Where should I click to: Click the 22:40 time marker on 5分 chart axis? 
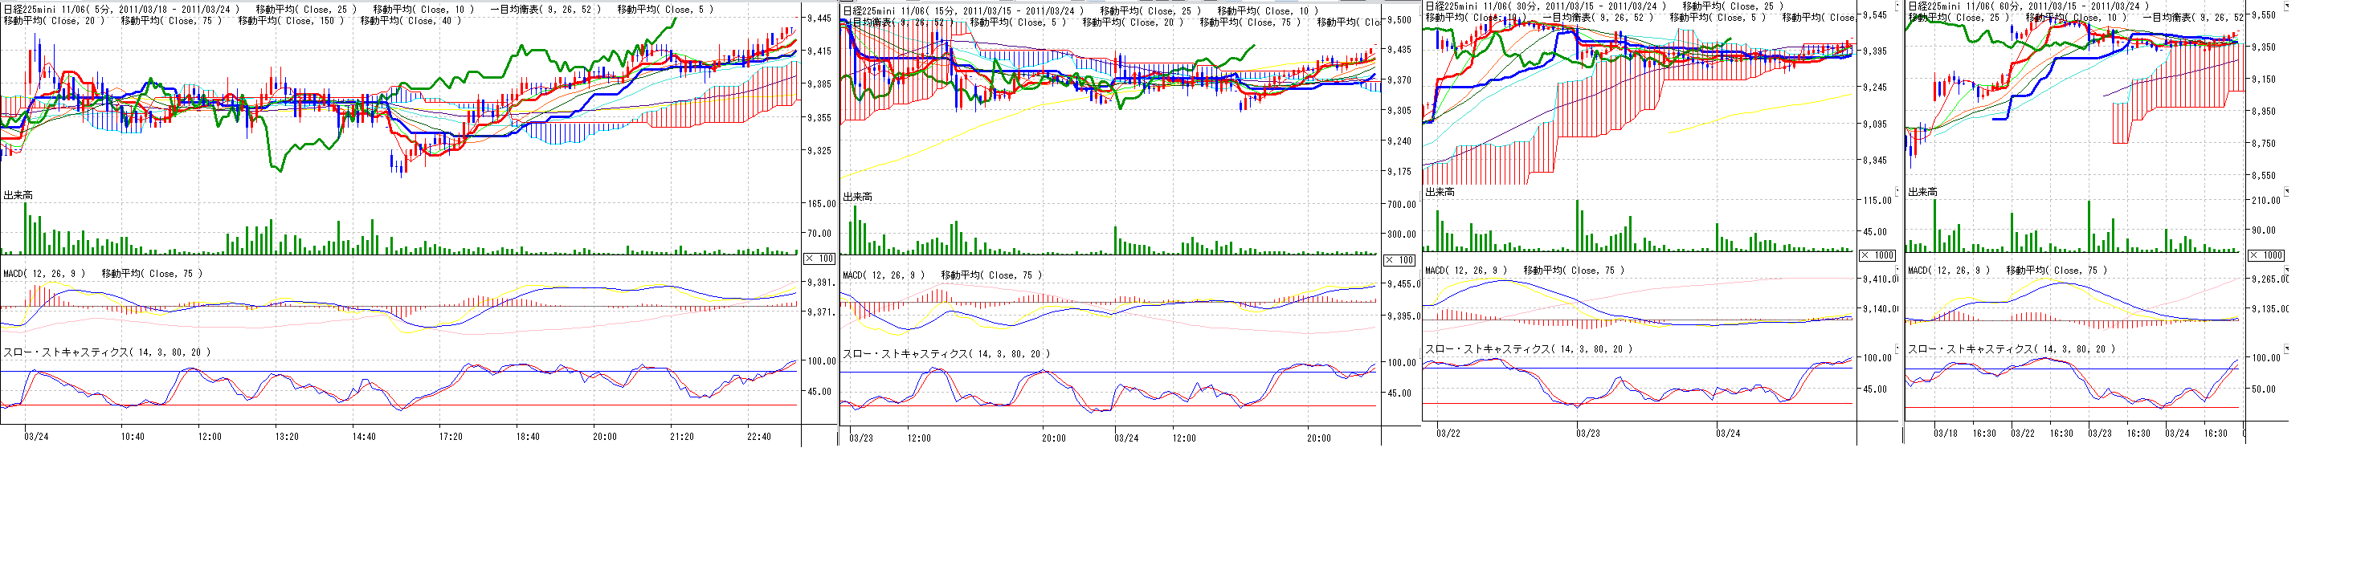[x=758, y=437]
